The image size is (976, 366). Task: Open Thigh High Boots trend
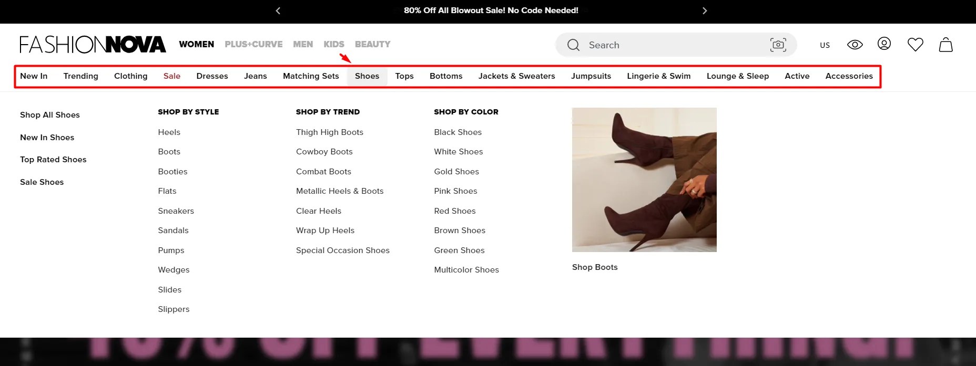330,132
